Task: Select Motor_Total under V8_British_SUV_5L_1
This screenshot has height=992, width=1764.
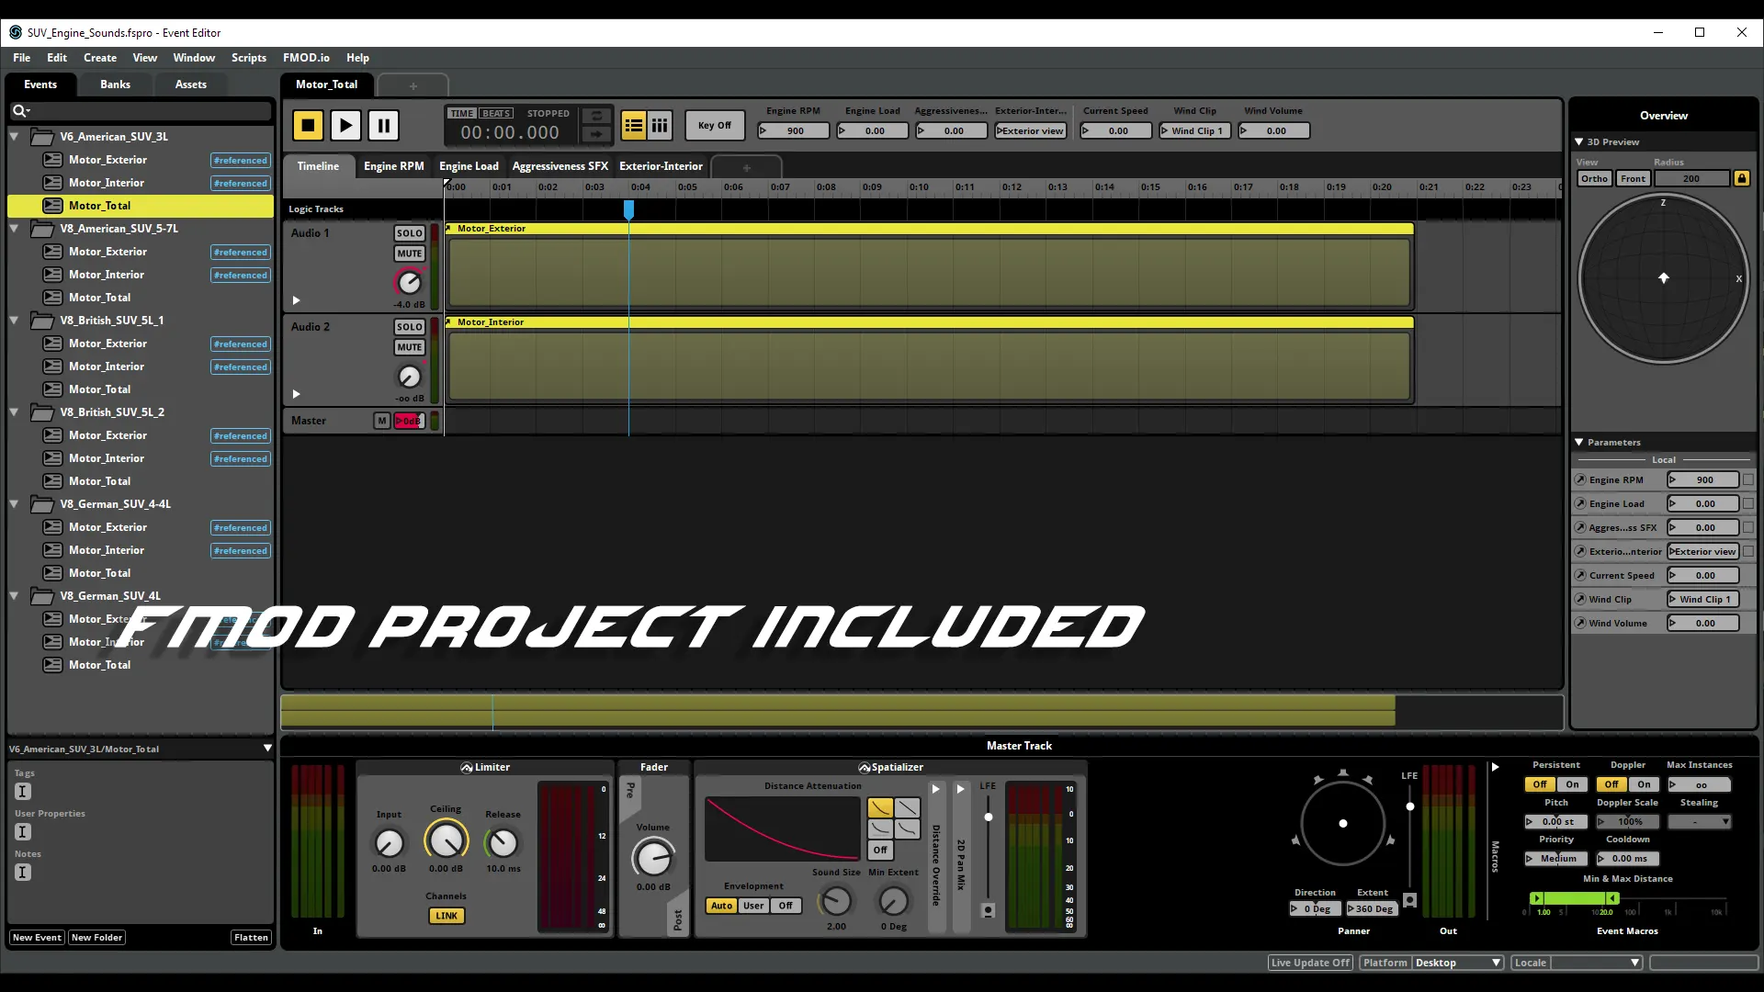Action: click(99, 389)
